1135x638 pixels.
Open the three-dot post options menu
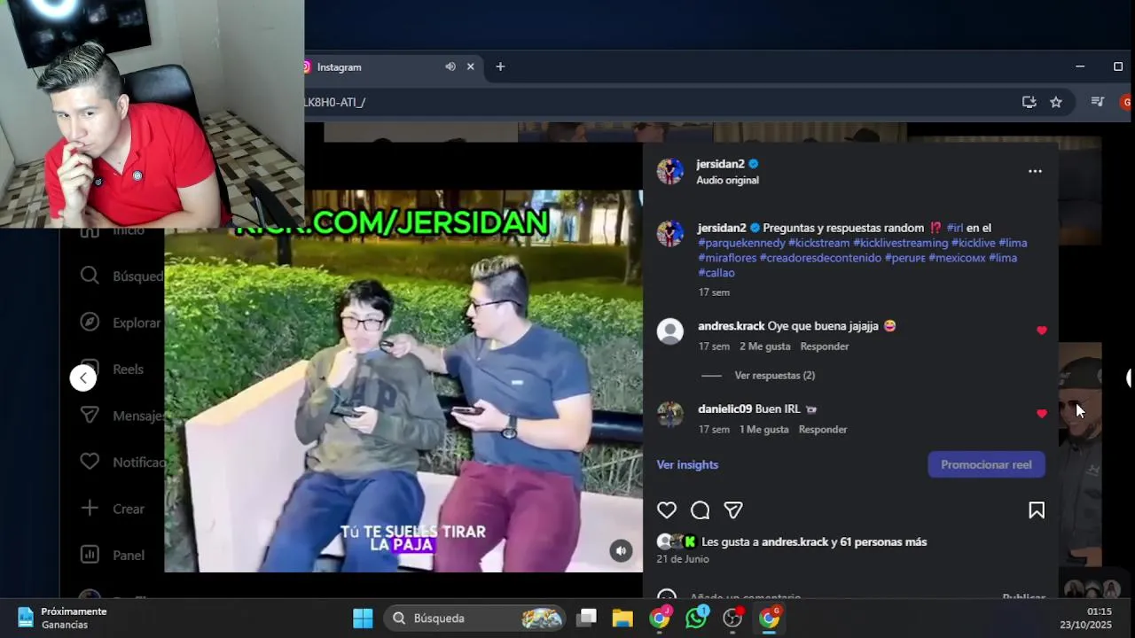click(1035, 171)
